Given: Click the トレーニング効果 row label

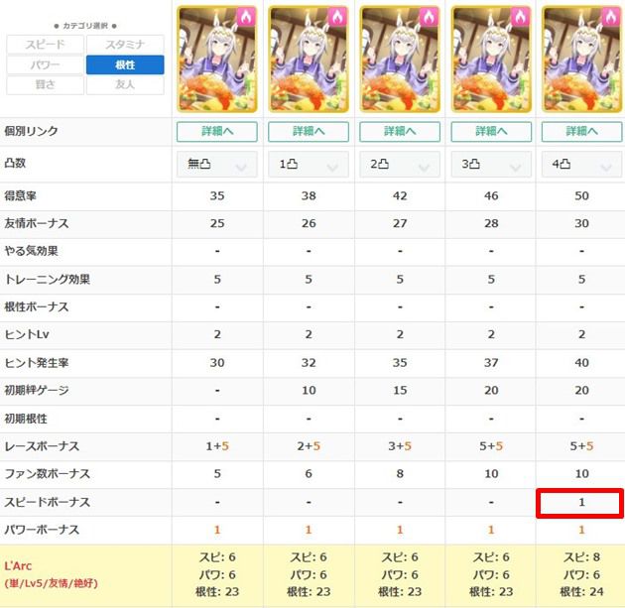Looking at the screenshot, I should [x=47, y=280].
